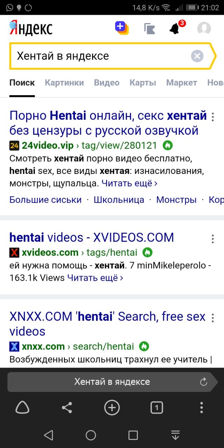Switch to the Карты tab
Screen dimensions: 224x448
coord(143,83)
